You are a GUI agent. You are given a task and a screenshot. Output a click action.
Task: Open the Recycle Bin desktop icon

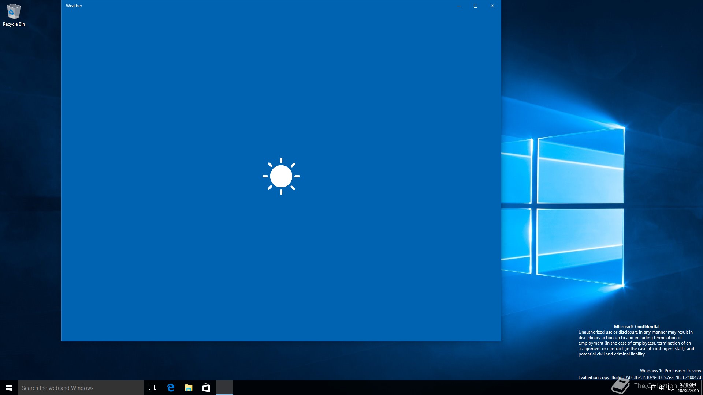14,15
